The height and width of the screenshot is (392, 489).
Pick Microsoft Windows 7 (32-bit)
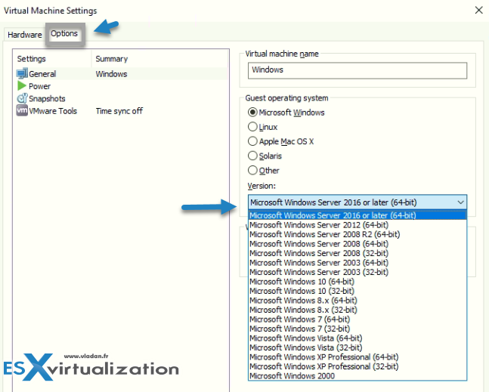point(357,329)
